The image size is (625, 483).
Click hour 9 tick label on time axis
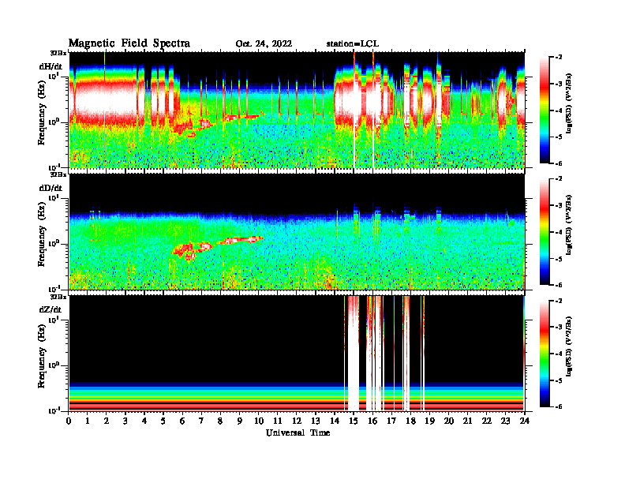(x=240, y=421)
